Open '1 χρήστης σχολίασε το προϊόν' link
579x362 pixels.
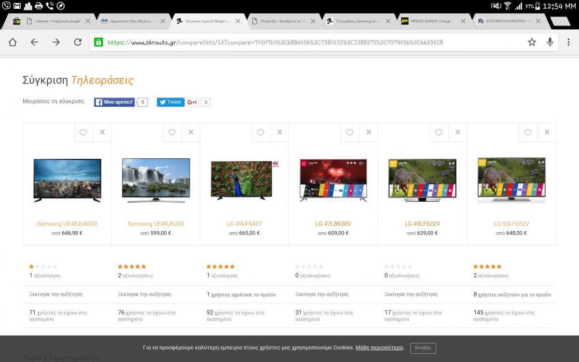pos(241,294)
